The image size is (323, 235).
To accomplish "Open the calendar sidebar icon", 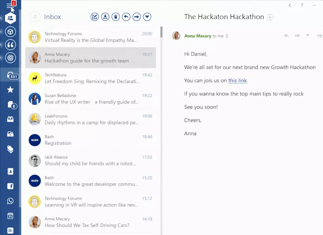I will [10, 216].
